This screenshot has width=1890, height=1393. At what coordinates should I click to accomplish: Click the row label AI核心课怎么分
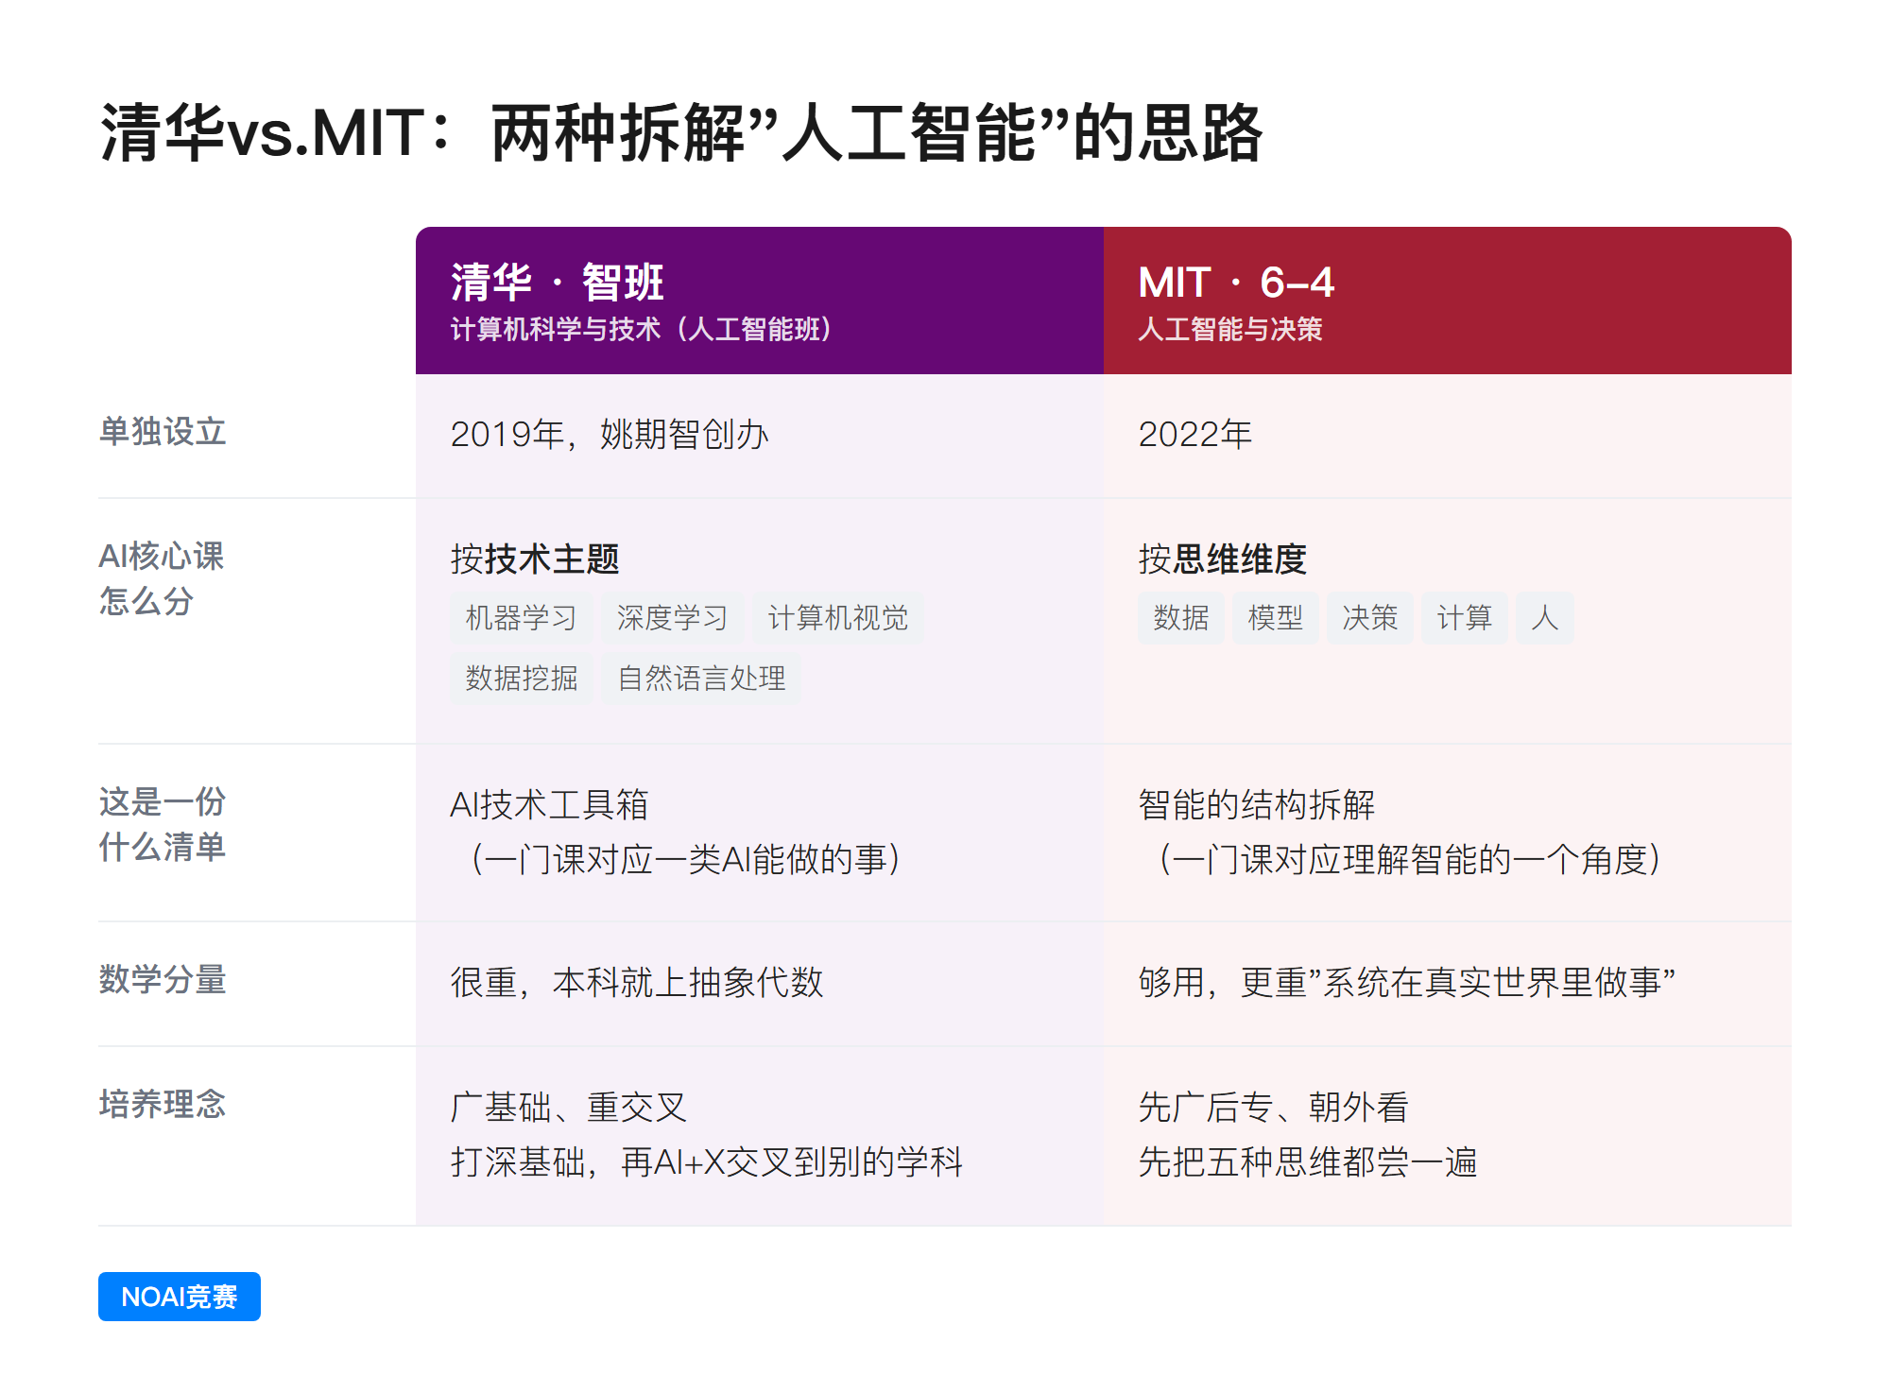point(162,578)
